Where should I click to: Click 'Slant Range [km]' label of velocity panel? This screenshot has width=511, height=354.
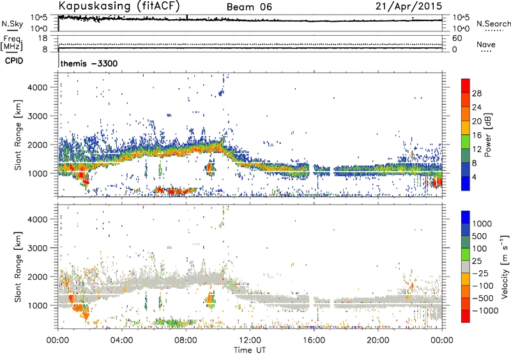18,266
